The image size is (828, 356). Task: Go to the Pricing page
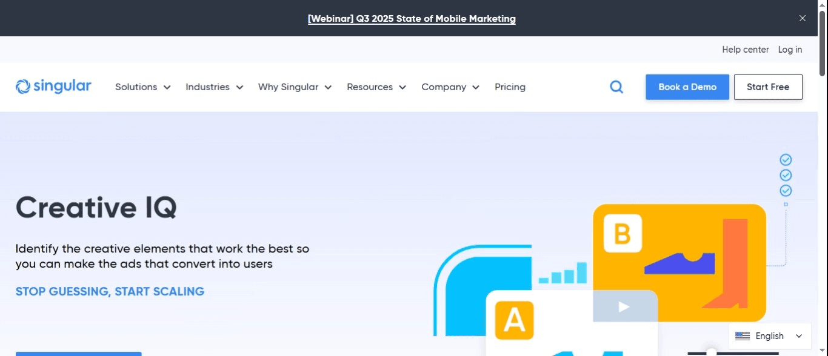[x=510, y=87]
